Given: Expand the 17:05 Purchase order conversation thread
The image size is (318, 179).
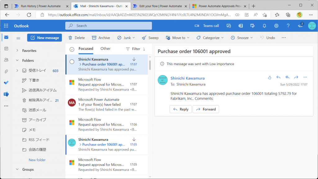Looking at the screenshot, I should 80,145.
